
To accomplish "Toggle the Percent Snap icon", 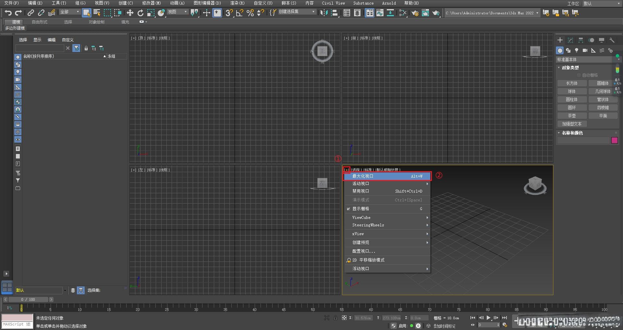I will 250,13.
